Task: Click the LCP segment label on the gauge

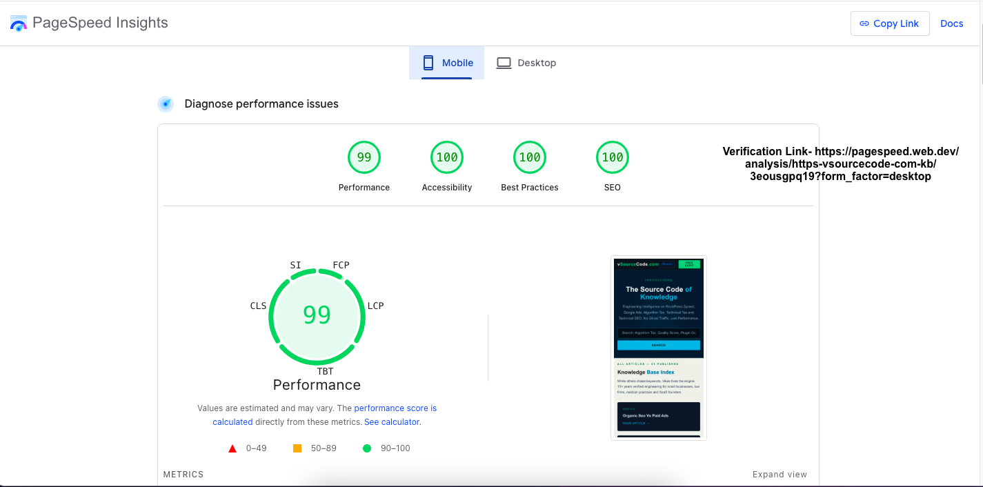Action: tap(375, 306)
